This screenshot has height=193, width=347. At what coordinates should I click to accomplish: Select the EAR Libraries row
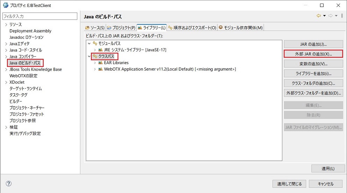pyautogui.click(x=116, y=63)
